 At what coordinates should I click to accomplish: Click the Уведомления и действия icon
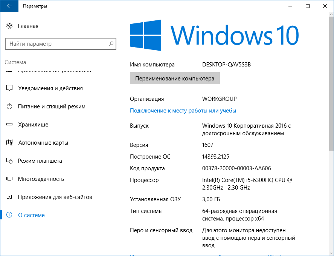click(10, 88)
